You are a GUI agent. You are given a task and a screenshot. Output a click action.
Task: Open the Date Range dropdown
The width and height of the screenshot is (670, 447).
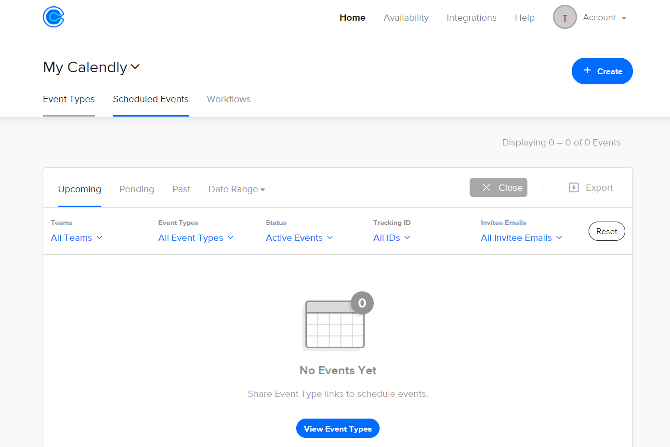pos(237,189)
